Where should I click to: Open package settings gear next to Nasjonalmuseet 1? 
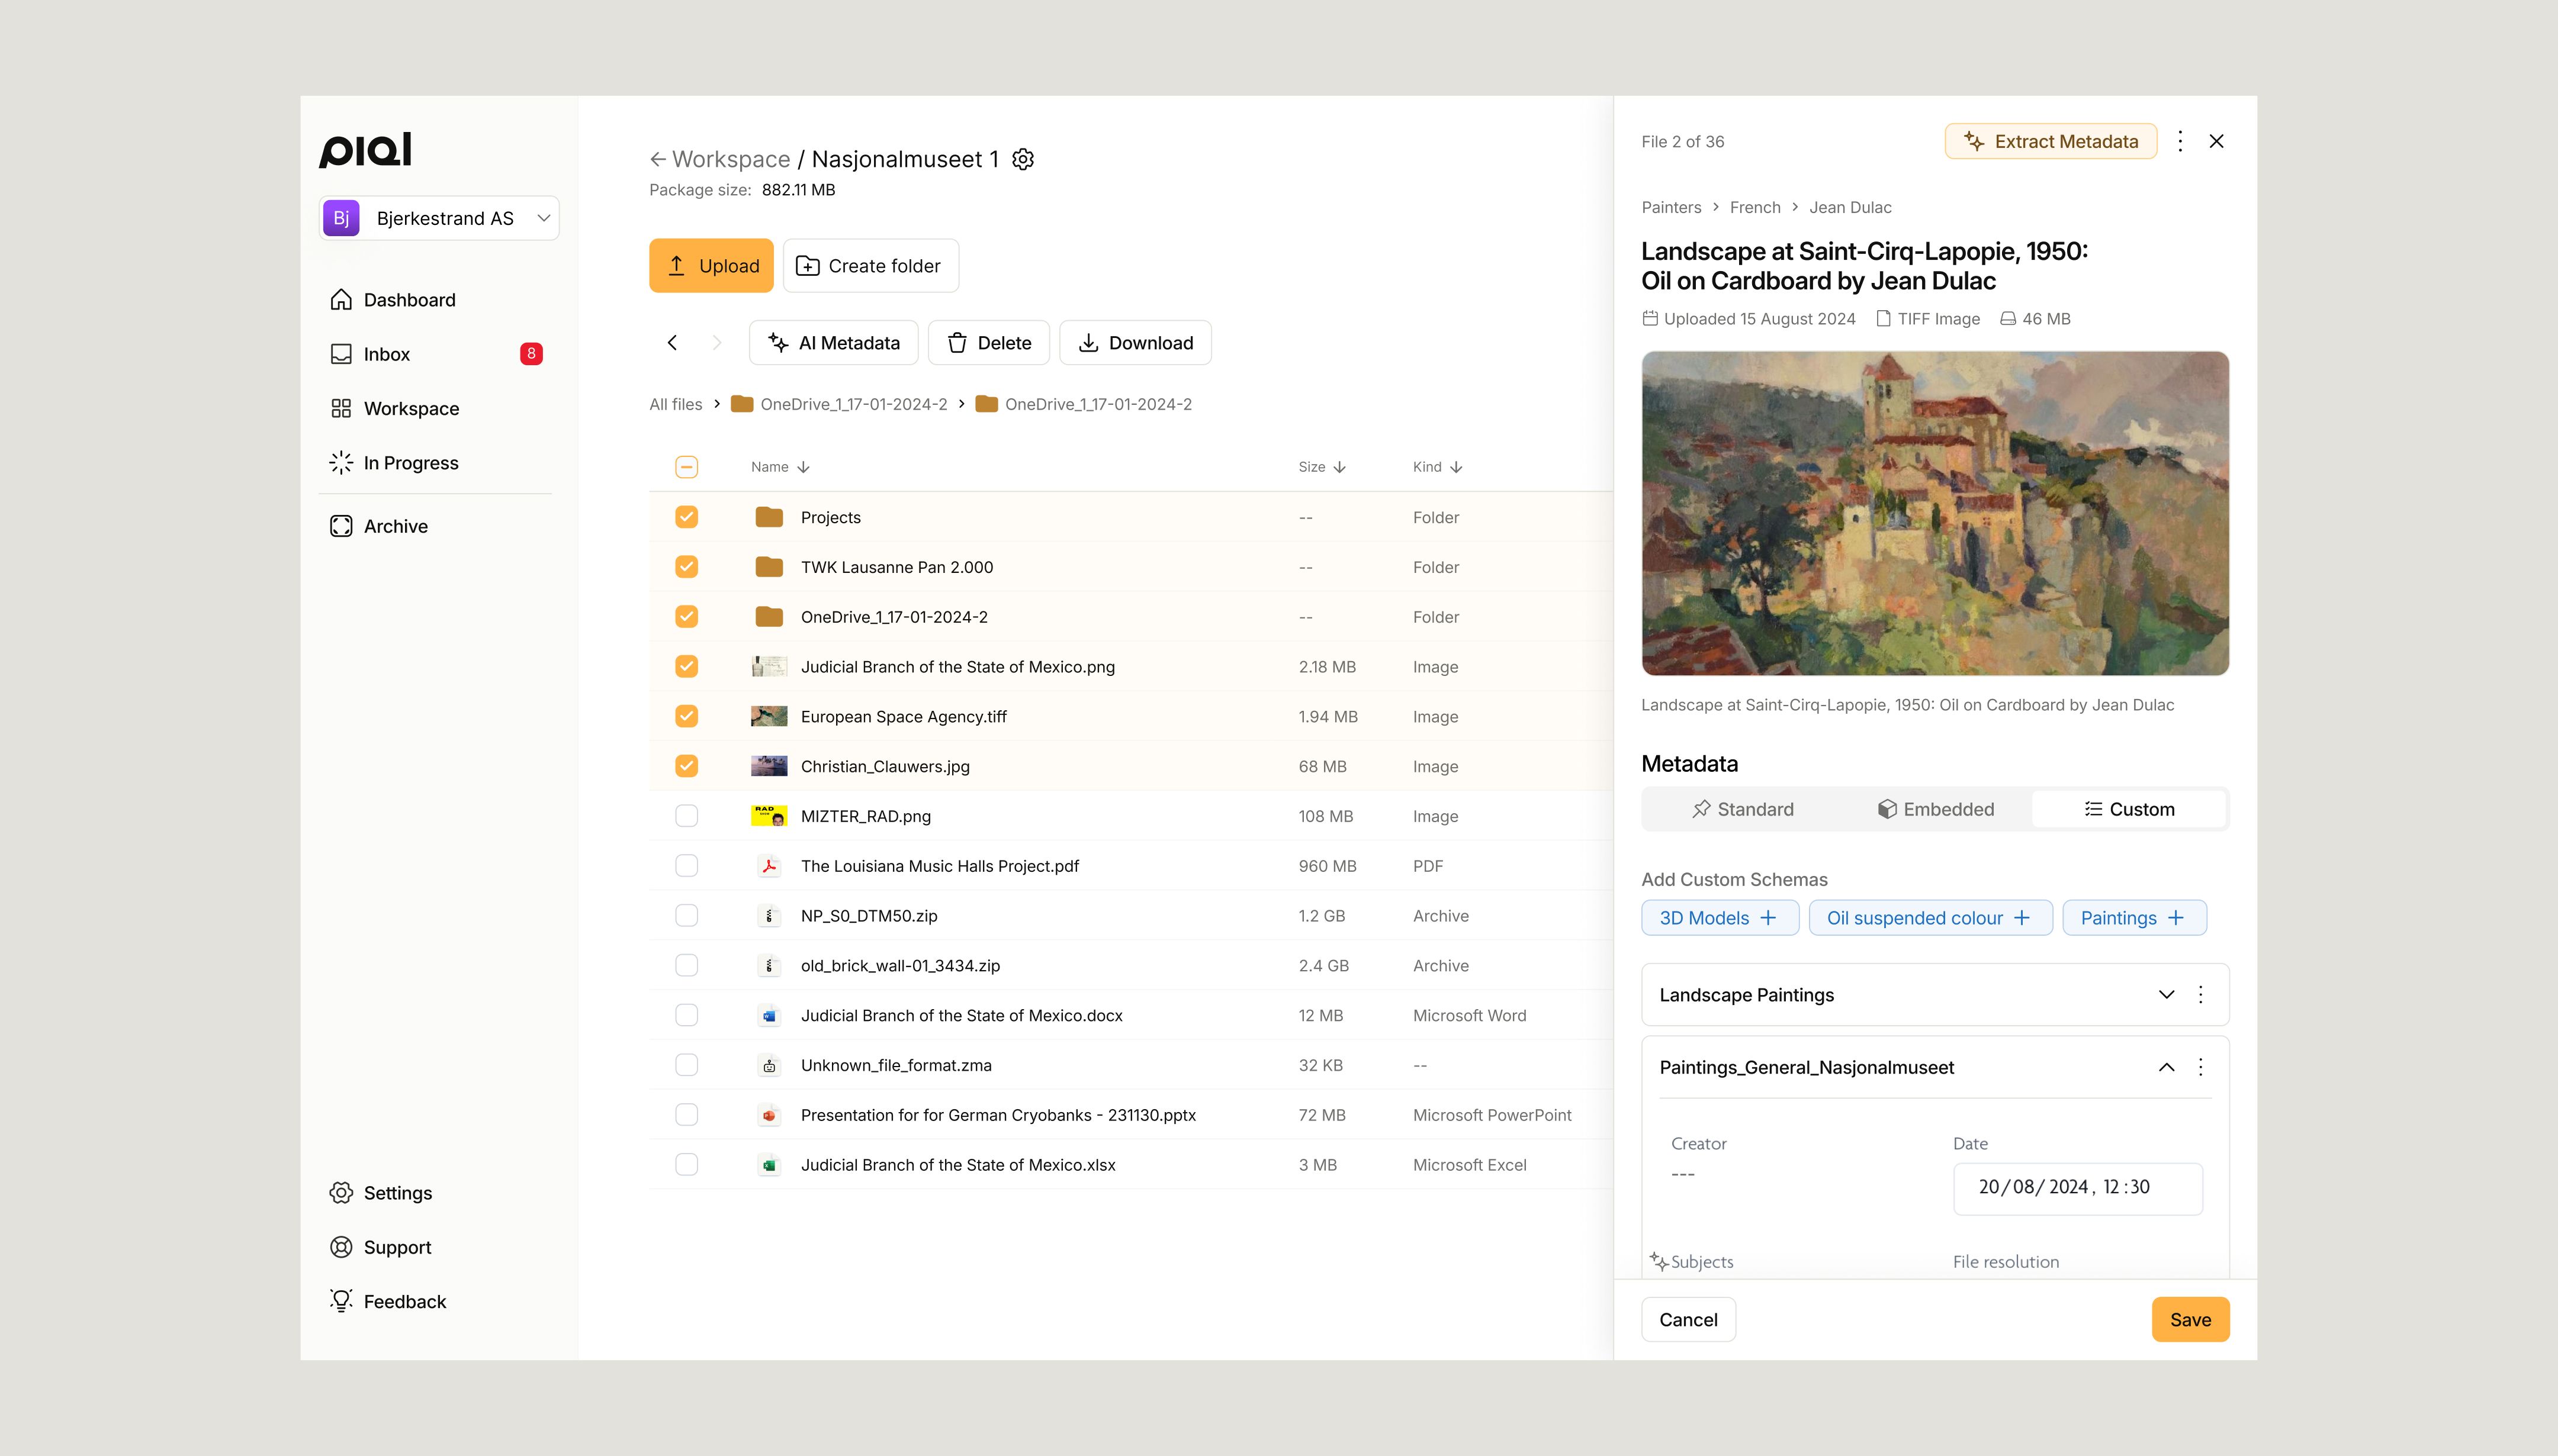tap(1023, 159)
